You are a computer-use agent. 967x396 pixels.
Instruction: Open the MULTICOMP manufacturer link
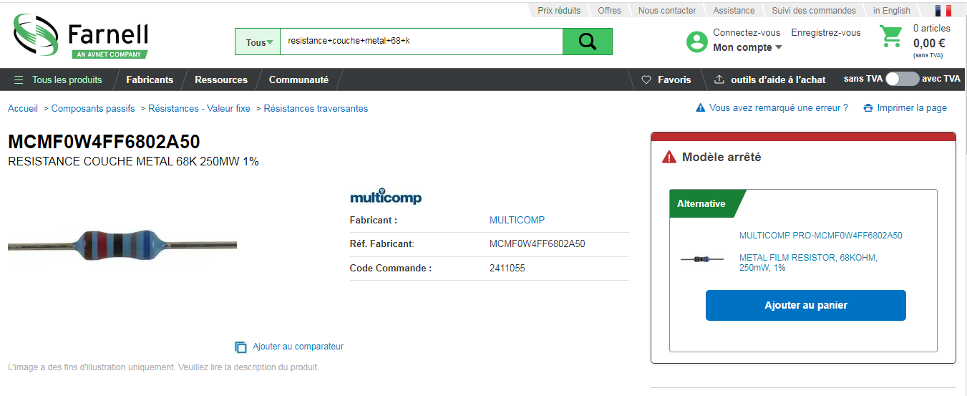517,220
